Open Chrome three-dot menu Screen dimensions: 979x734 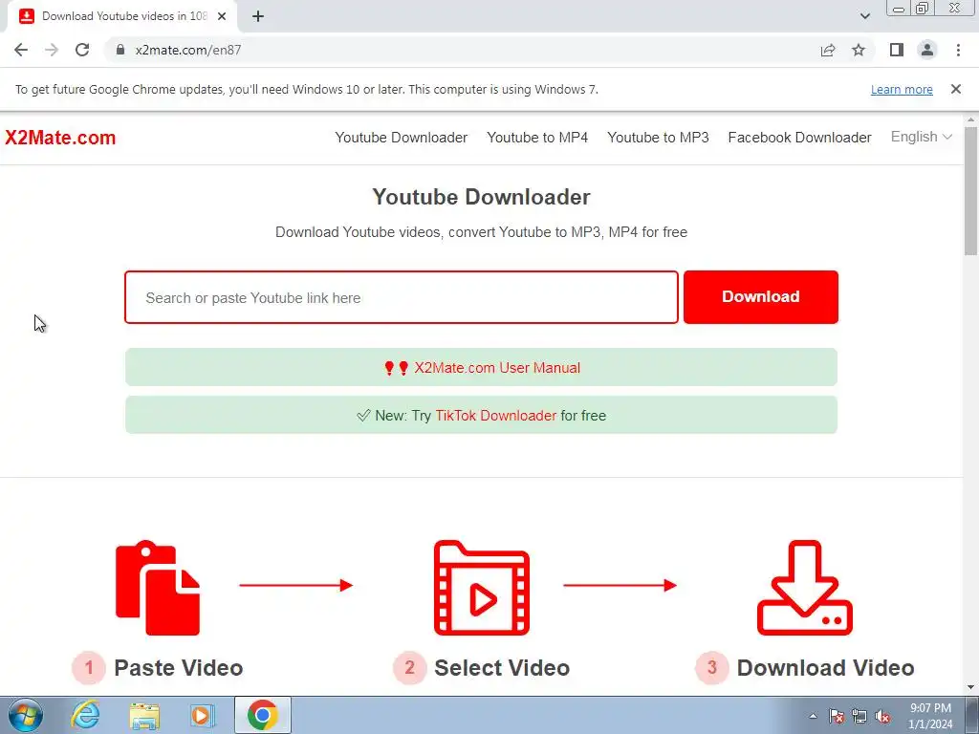coord(958,50)
